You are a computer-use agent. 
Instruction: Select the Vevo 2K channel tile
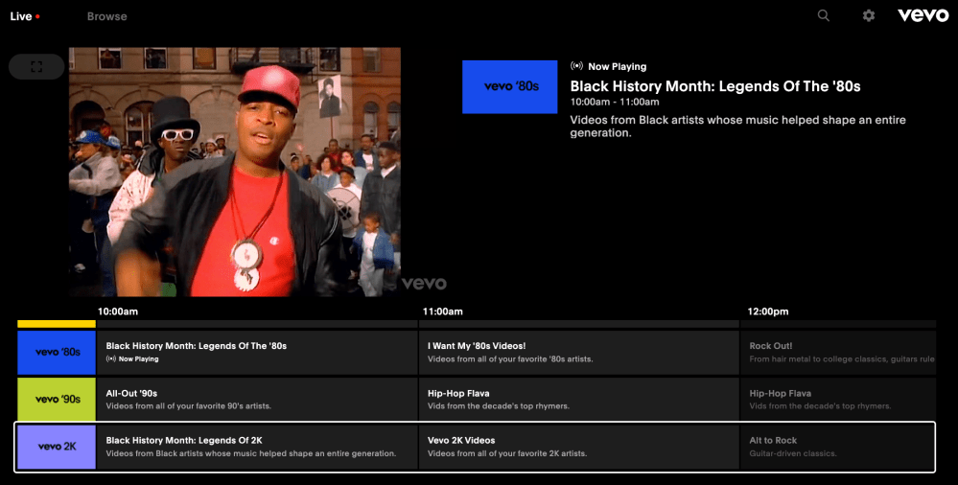click(x=57, y=446)
